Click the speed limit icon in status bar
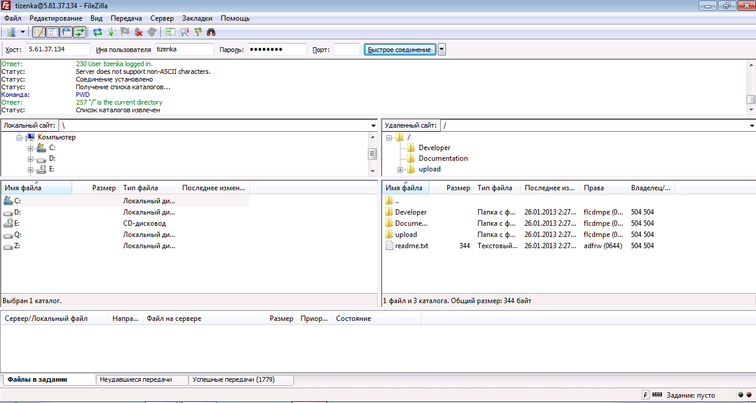 coord(657,395)
